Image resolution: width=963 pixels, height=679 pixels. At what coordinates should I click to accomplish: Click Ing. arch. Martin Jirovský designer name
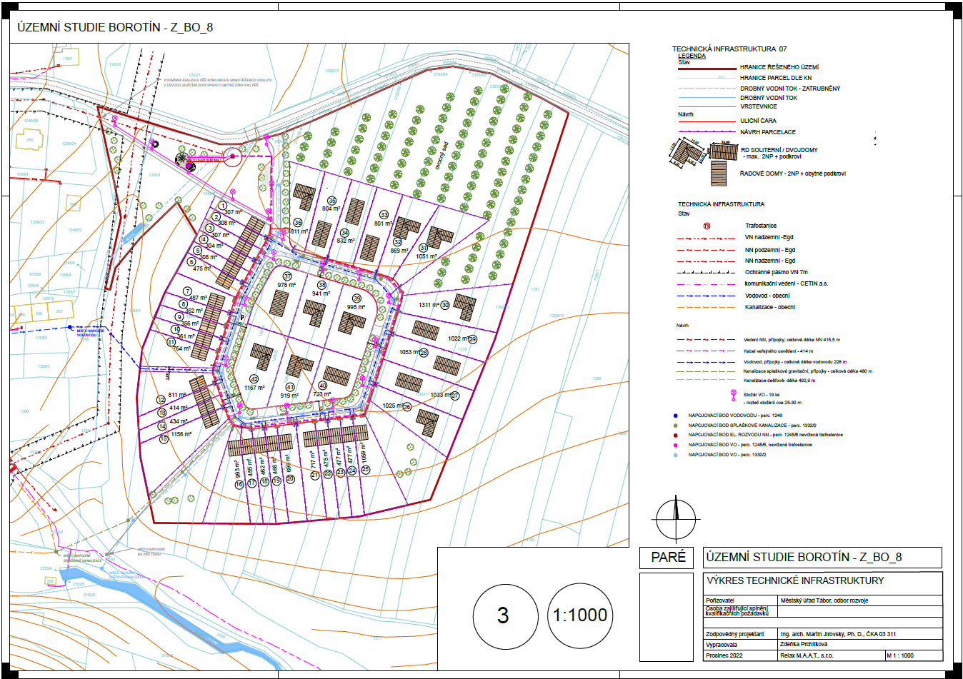pos(838,634)
